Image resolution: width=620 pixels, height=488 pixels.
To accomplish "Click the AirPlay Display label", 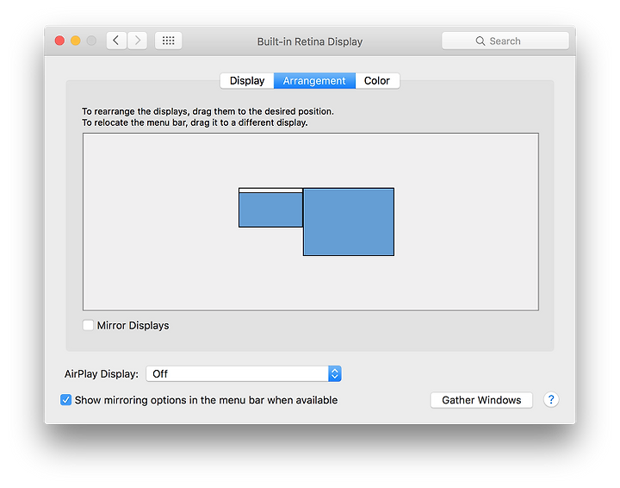I will [x=102, y=374].
